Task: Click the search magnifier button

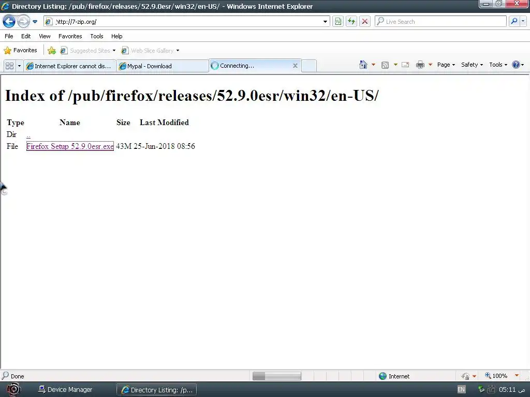Action: (x=514, y=21)
